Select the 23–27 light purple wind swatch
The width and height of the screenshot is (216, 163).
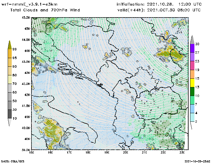[192, 57]
